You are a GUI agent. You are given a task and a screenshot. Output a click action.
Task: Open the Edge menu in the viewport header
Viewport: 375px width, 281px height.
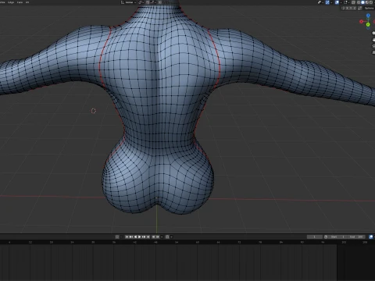coord(11,2)
